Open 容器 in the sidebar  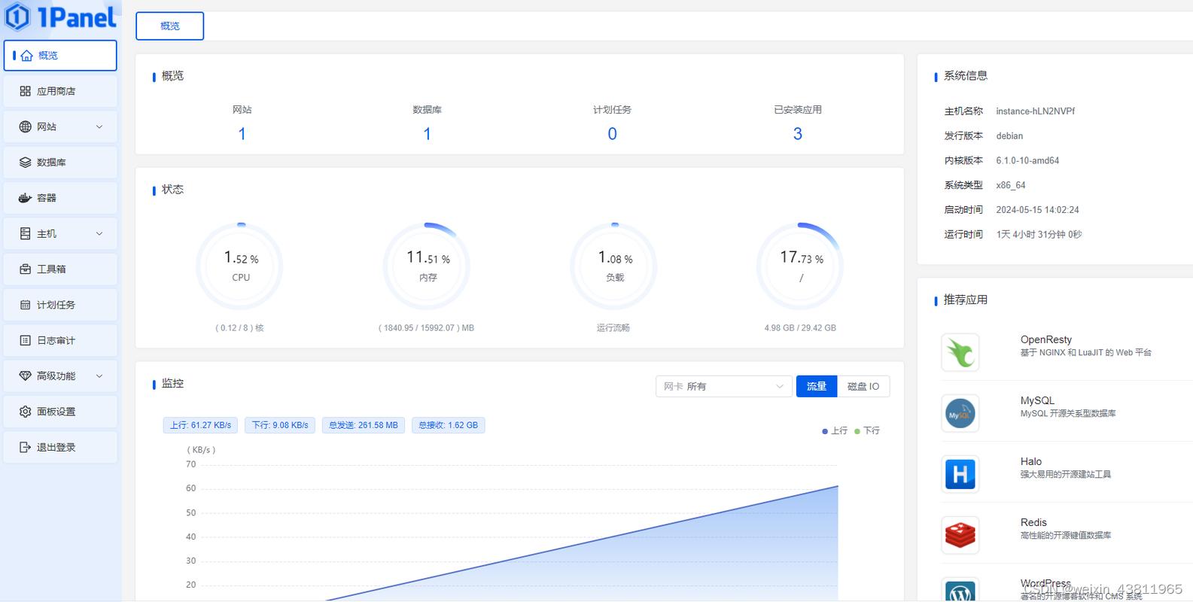(x=60, y=198)
